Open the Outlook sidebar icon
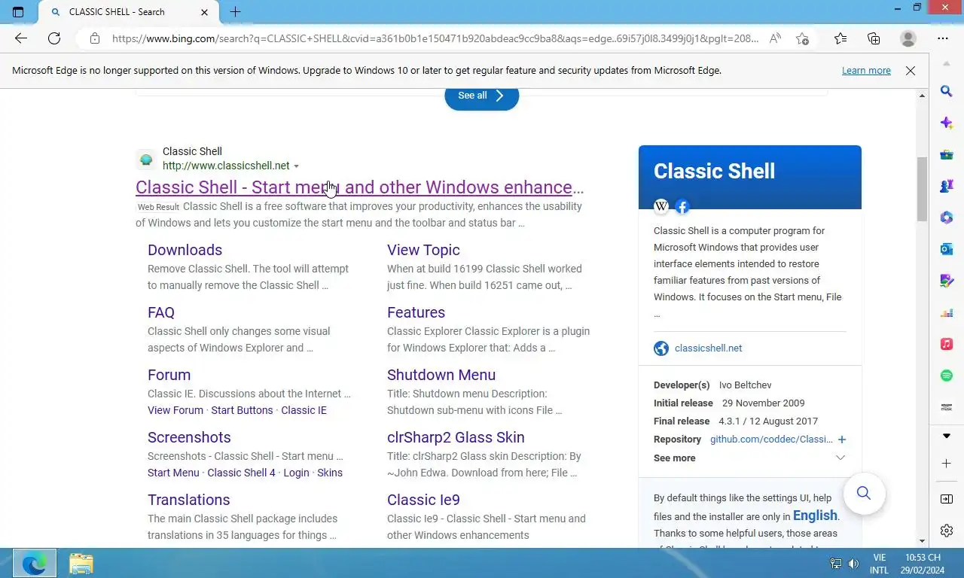 pyautogui.click(x=947, y=249)
